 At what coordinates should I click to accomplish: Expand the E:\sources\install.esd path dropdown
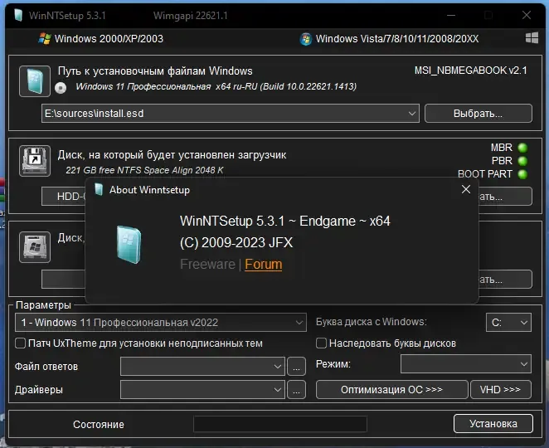(411, 114)
